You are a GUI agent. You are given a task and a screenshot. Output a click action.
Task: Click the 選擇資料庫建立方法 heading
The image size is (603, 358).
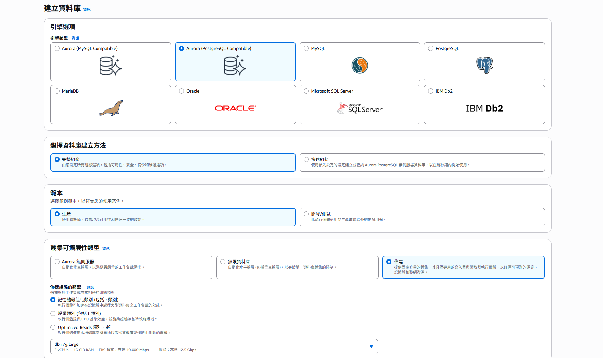point(78,146)
